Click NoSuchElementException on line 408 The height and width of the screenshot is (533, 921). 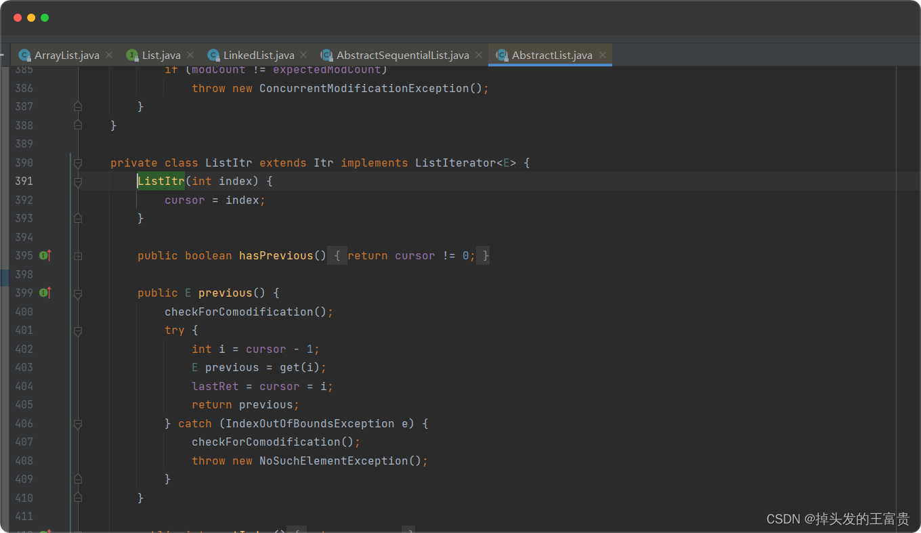point(334,461)
